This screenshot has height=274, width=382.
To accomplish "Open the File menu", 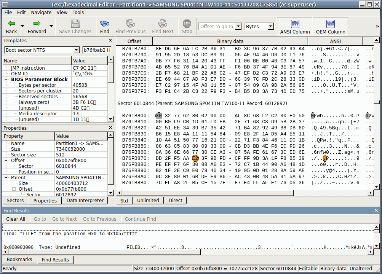I will pos(8,13).
